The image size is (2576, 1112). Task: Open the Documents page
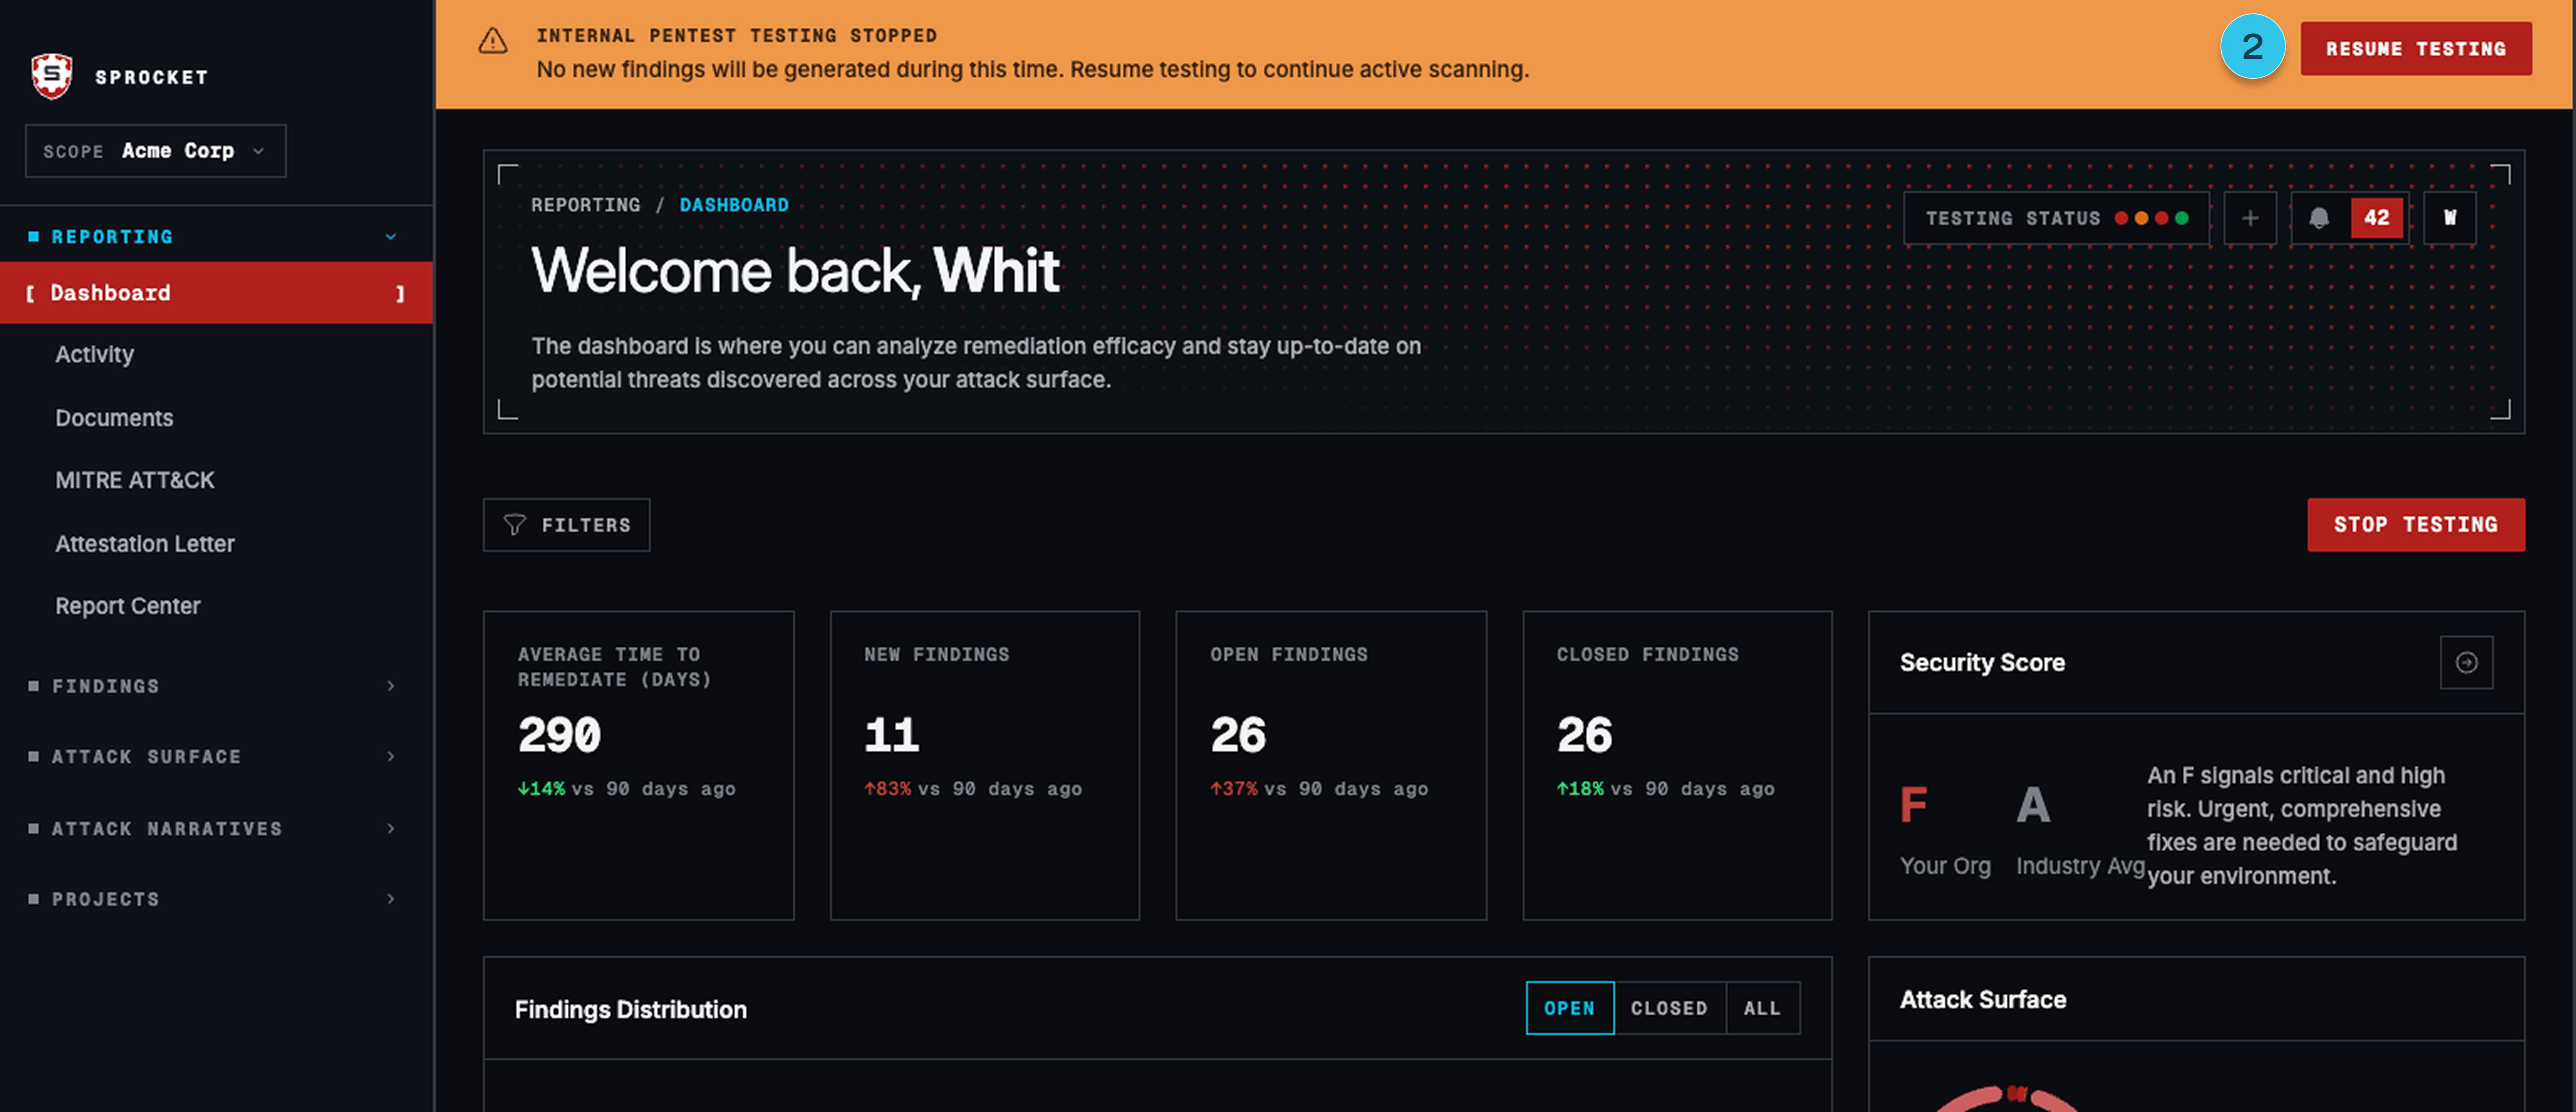coord(114,418)
